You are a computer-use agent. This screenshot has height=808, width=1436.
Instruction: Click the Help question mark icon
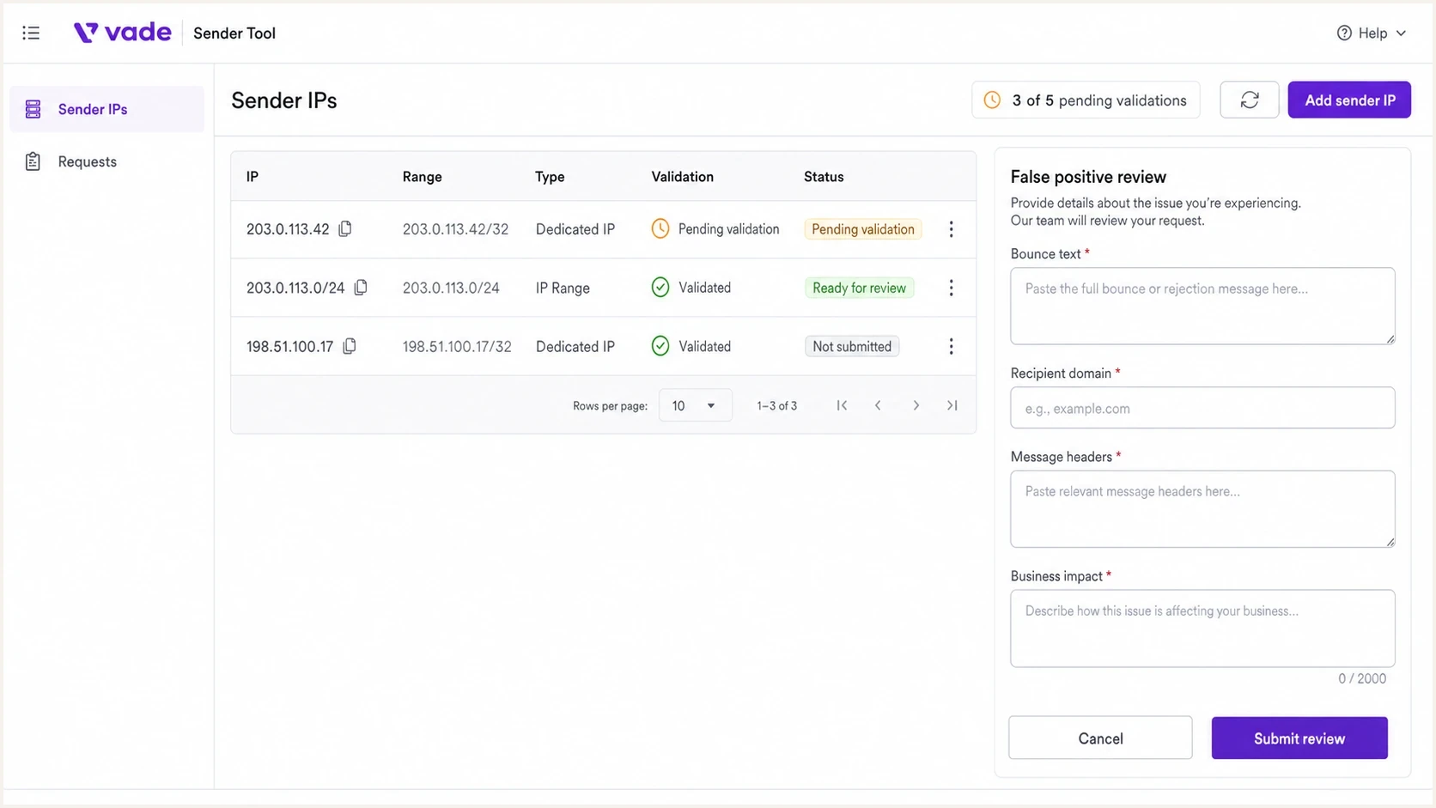[x=1344, y=33]
